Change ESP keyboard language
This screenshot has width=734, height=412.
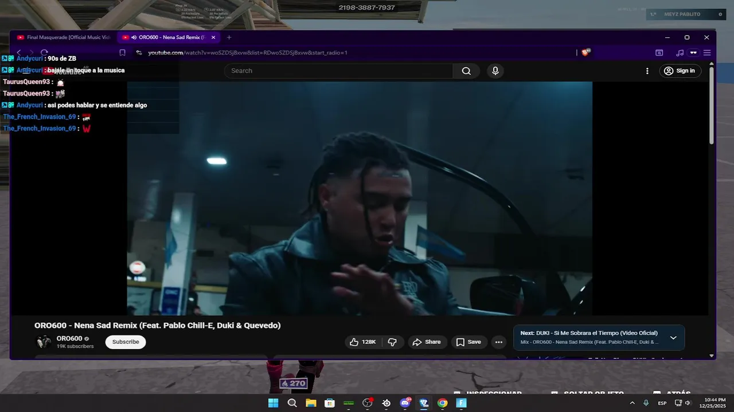[x=662, y=403]
